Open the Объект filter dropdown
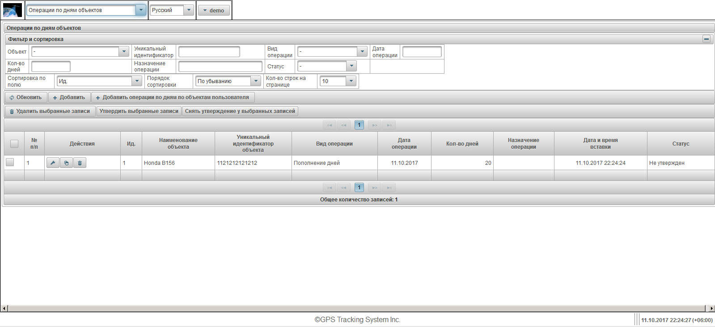 point(124,52)
